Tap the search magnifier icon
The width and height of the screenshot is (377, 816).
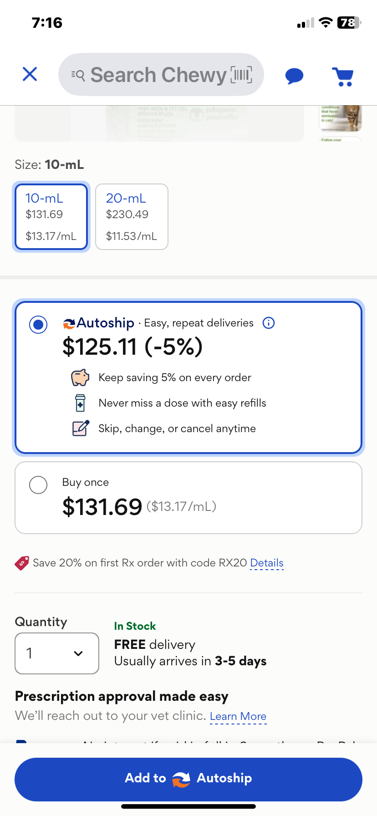[x=78, y=75]
